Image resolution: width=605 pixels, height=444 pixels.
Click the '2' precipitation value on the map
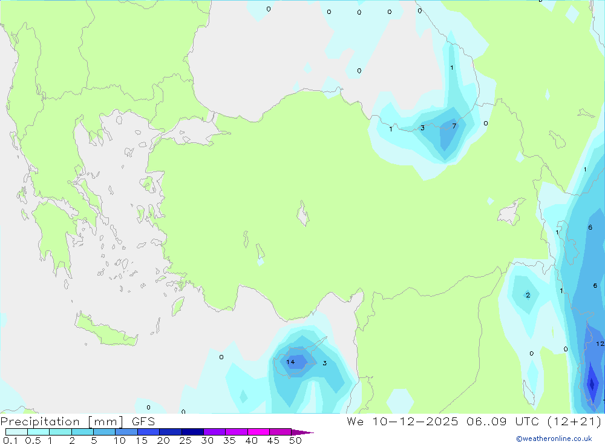(x=528, y=295)
